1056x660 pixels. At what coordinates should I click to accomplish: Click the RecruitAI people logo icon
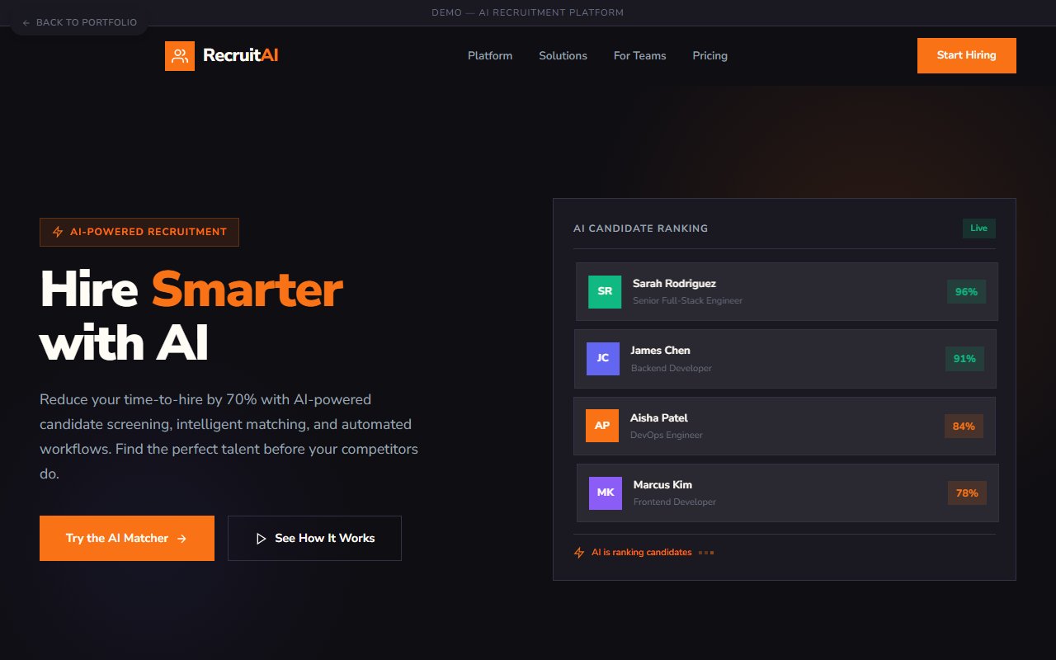[179, 55]
